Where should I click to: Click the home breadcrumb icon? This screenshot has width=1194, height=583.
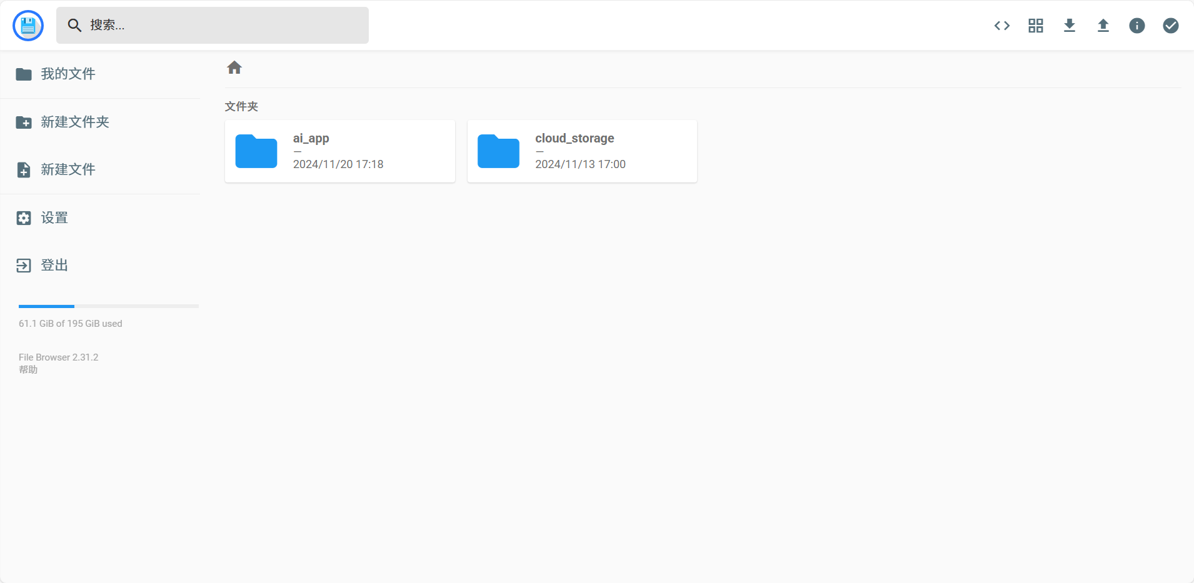[x=234, y=67]
